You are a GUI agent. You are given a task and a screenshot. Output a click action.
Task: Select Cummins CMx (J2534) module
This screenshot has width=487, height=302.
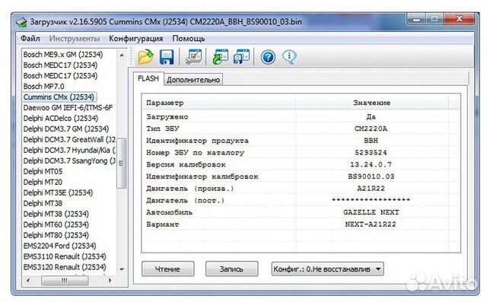point(59,97)
